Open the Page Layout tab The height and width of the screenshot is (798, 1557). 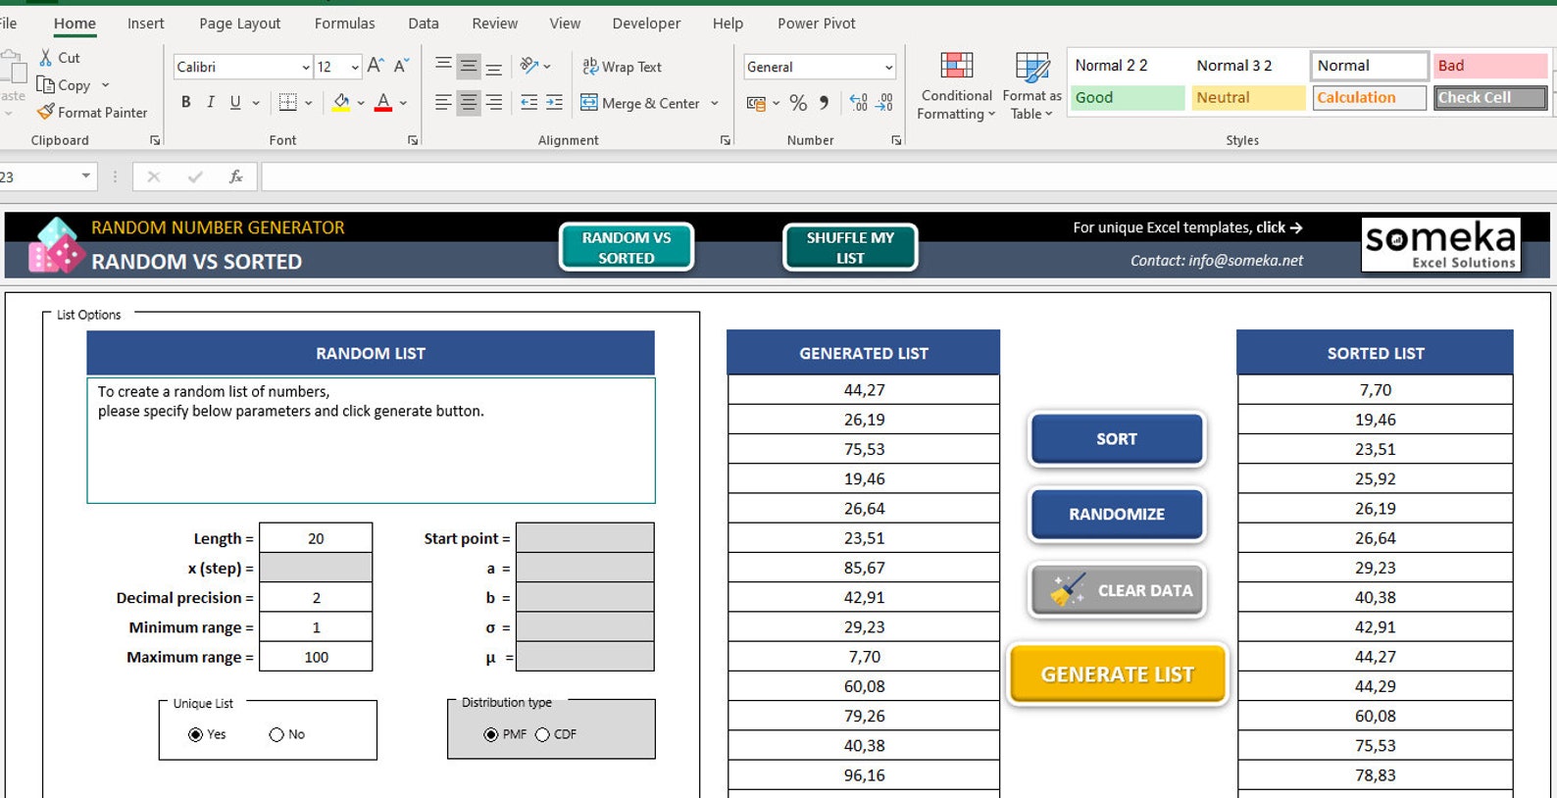click(239, 24)
